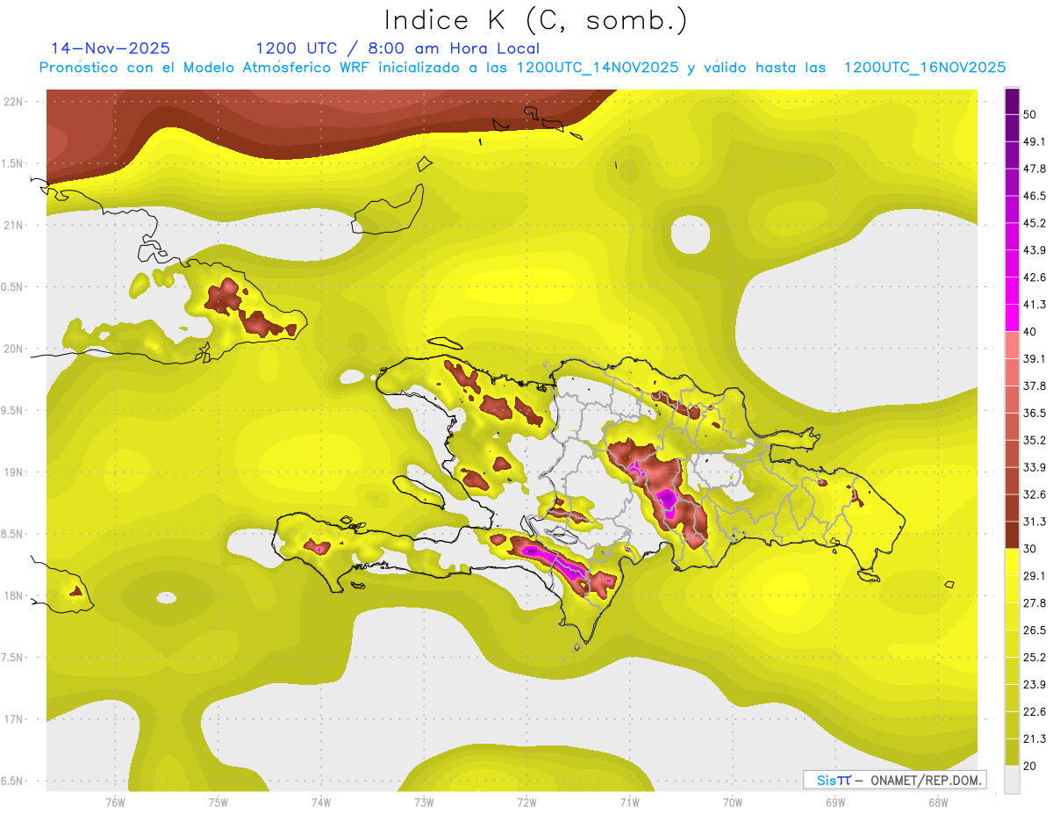Click the '25.2' value on the color scale

coord(1035,659)
